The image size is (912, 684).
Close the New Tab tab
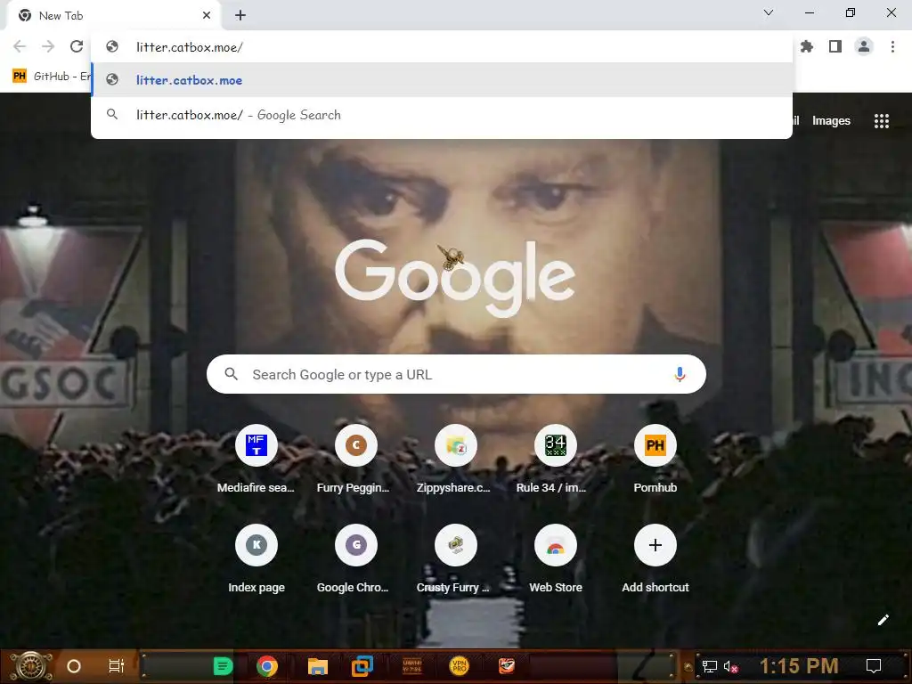point(207,16)
